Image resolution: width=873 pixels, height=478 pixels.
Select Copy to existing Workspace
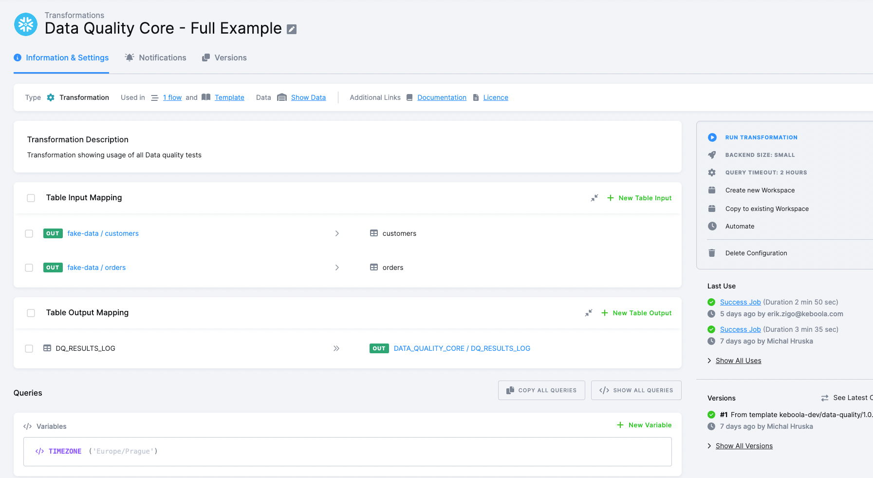coord(767,209)
